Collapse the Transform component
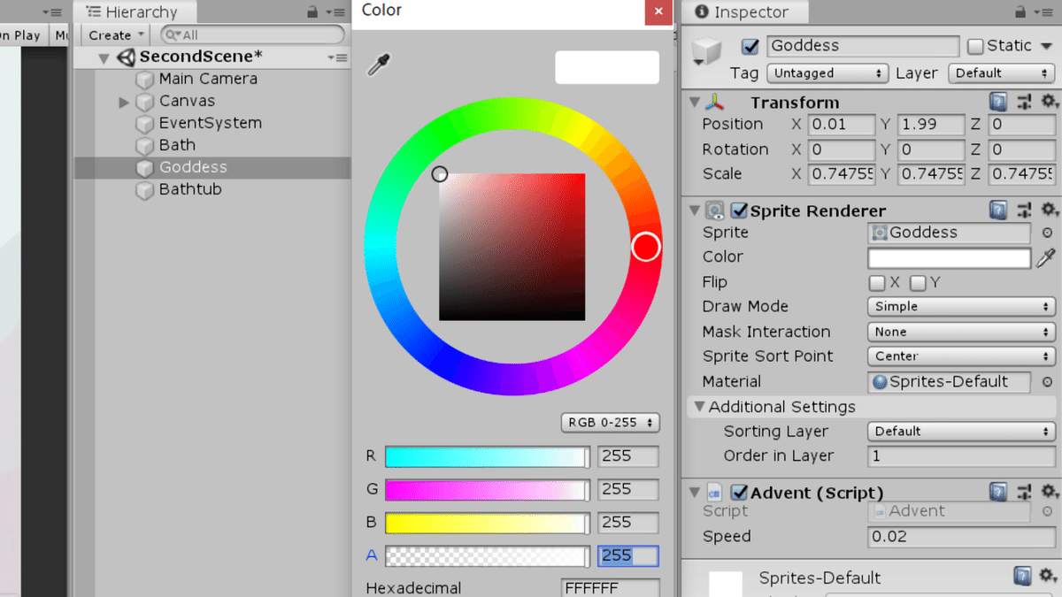 [695, 103]
